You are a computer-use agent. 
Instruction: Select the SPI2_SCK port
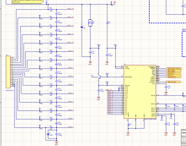point(174,74)
